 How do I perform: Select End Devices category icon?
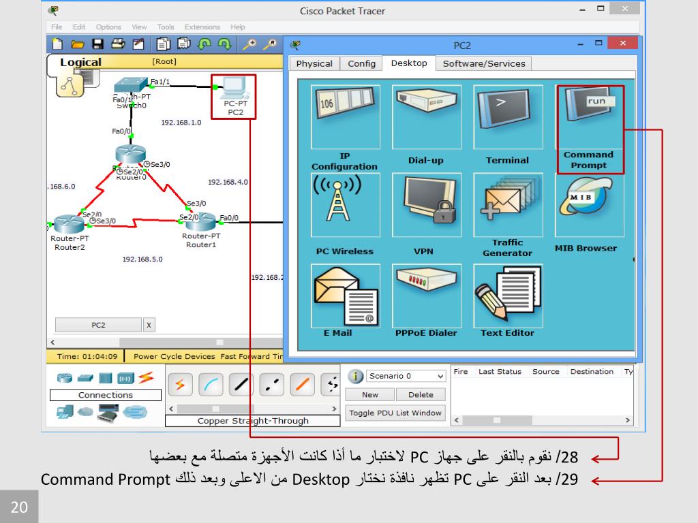click(x=65, y=412)
